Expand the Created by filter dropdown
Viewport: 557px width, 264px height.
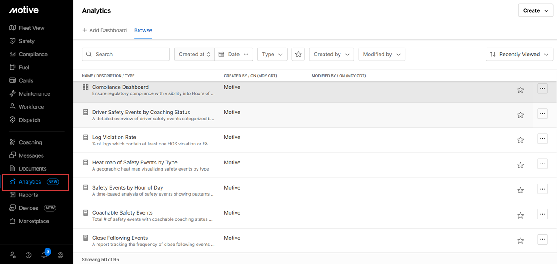[331, 54]
